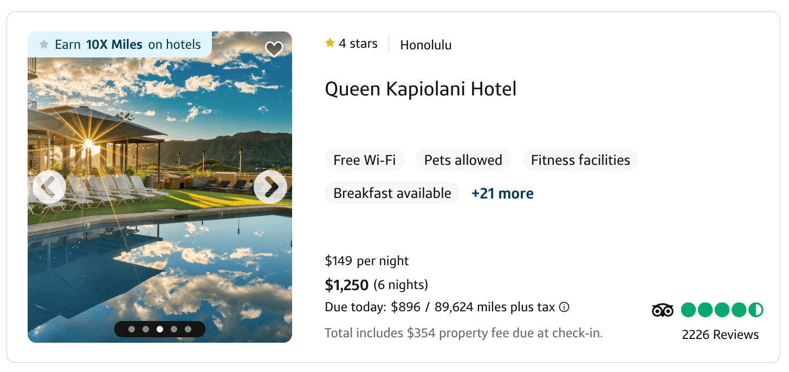The image size is (789, 372).
Task: Select the fourth carousel dot
Action: [174, 329]
